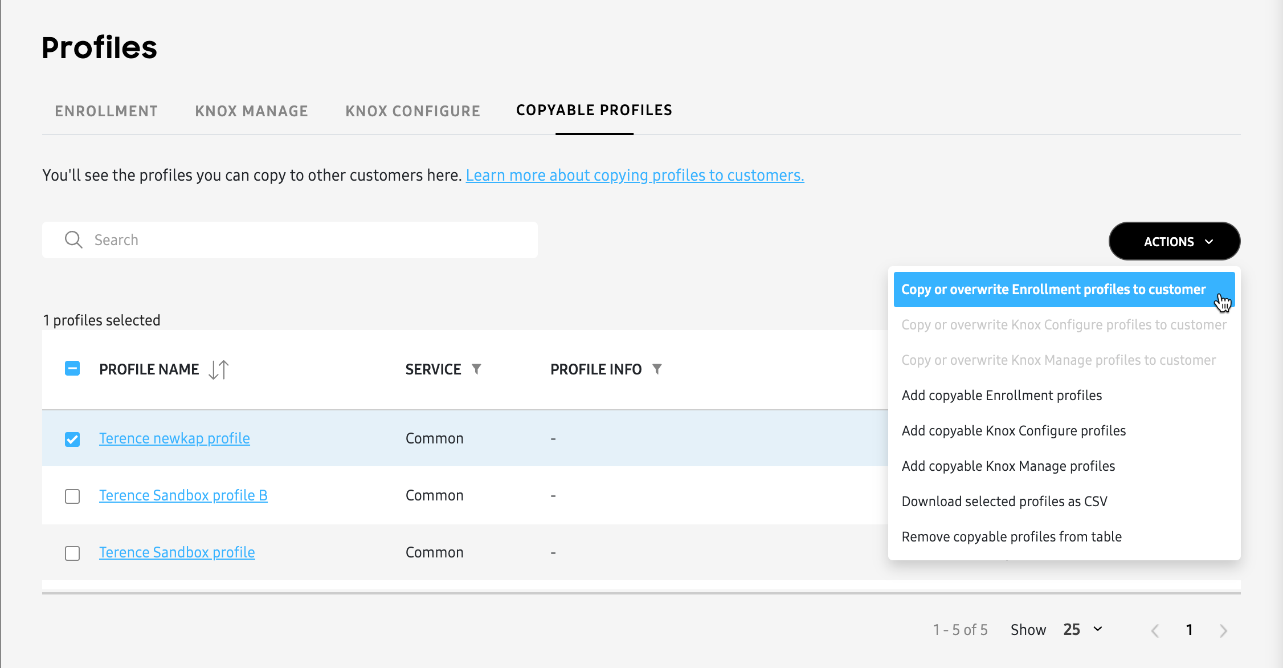1283x668 pixels.
Task: Go to next page arrow
Action: 1223,630
